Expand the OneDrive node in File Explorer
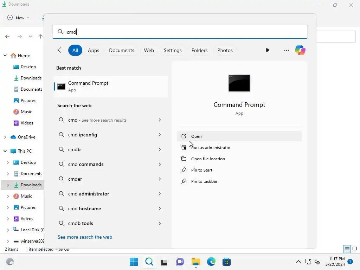360x270 pixels. coord(5,137)
